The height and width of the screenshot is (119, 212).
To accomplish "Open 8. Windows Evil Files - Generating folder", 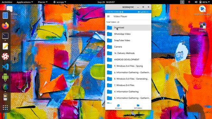I will (x=128, y=79).
